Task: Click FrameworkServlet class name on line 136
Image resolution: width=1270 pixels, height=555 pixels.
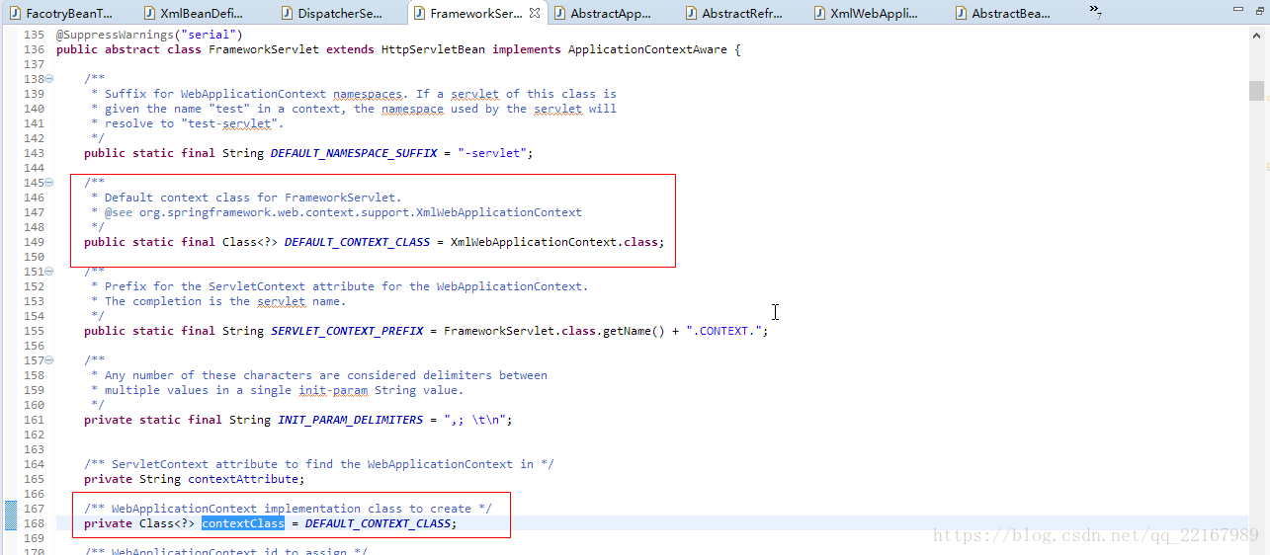Action: point(264,49)
